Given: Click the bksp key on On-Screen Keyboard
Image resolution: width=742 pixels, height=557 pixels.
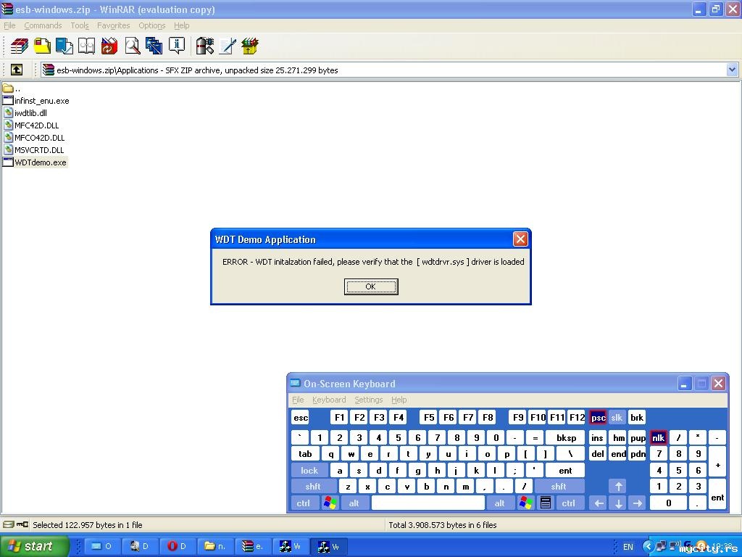Looking at the screenshot, I should (x=565, y=437).
